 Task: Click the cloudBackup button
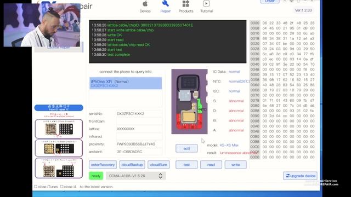132,165
